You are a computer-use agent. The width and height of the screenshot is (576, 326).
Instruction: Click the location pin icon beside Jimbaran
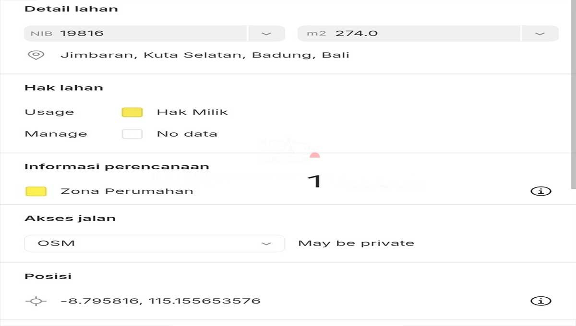[36, 55]
